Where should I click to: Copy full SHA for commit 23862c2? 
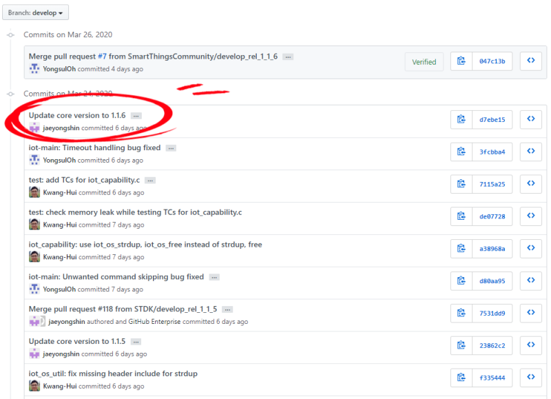(x=461, y=345)
